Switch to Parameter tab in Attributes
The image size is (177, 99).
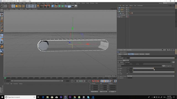pos(136,54)
